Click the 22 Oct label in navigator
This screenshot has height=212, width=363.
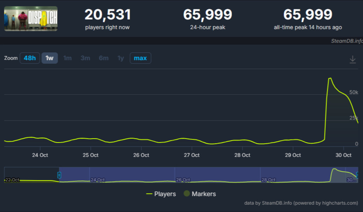point(12,180)
